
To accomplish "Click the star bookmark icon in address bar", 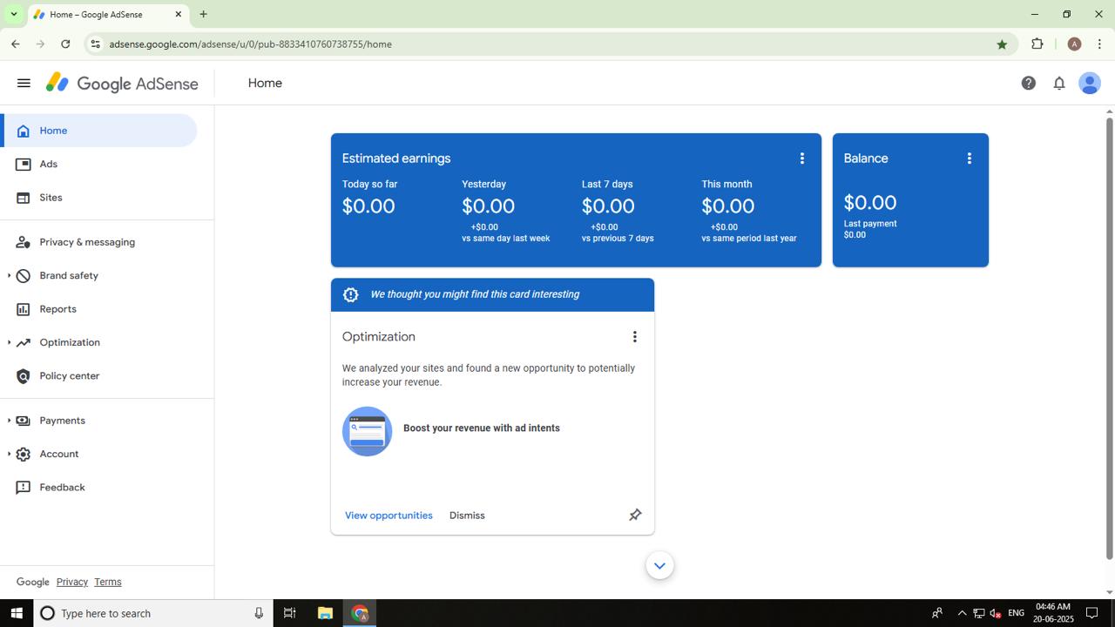I will (x=1002, y=44).
